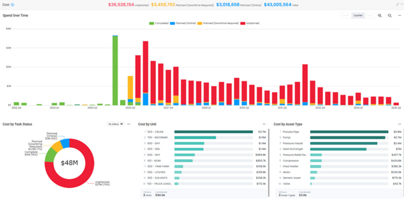Toggle the Completed legend series
Image resolution: width=404 pixels, height=215 pixels.
tap(159, 23)
